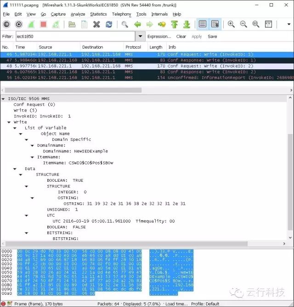This screenshot has height=307, width=294.
Task: Open expert info red circle icon
Action: point(3,304)
